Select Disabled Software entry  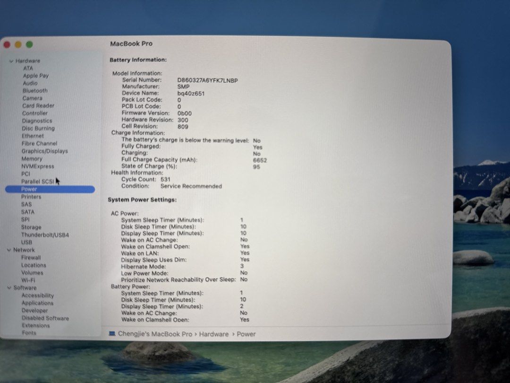point(45,318)
